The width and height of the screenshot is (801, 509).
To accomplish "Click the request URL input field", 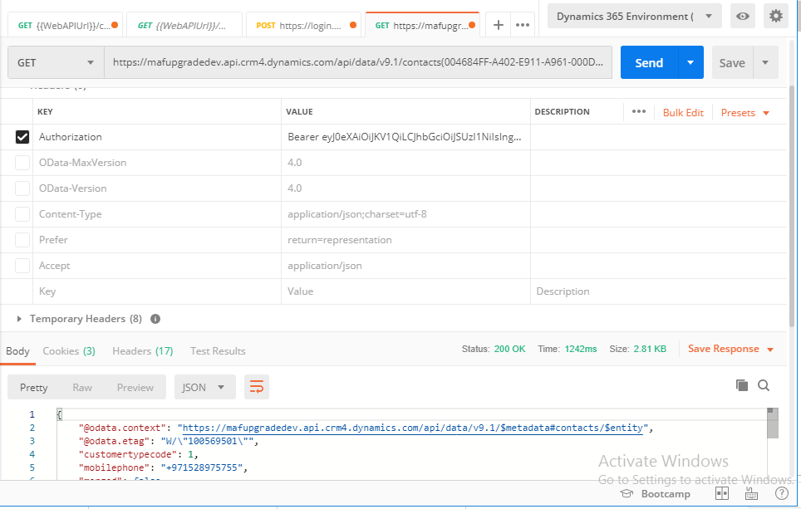I will (357, 63).
